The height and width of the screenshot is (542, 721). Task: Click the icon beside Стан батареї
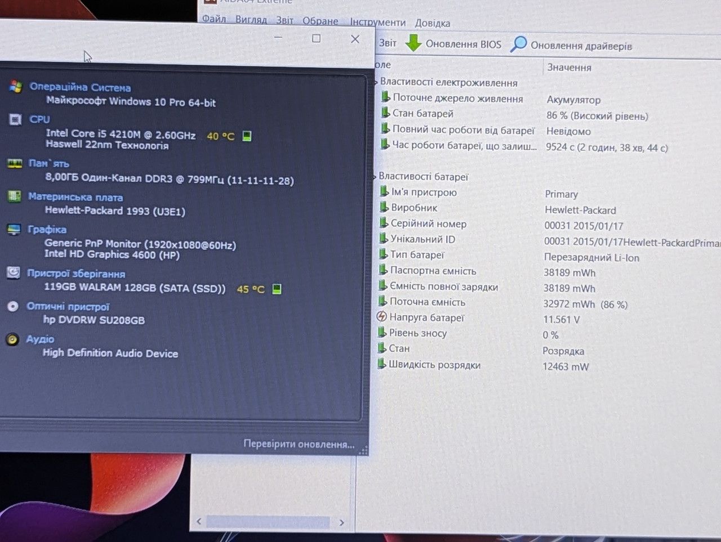385,113
